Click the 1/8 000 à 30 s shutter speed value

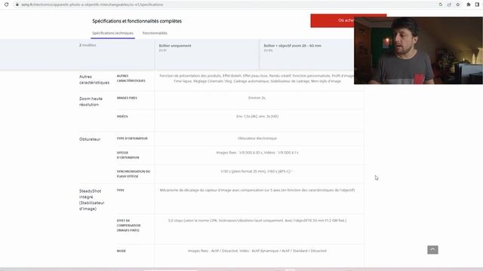pyautogui.click(x=257, y=153)
